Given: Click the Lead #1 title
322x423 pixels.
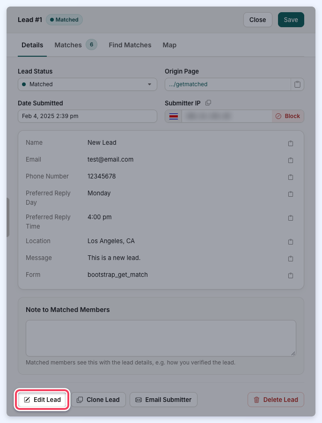Looking at the screenshot, I should 30,20.
